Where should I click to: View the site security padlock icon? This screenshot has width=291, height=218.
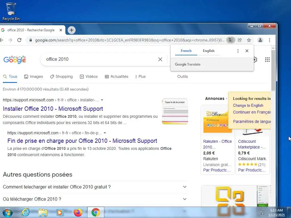(x=31, y=40)
